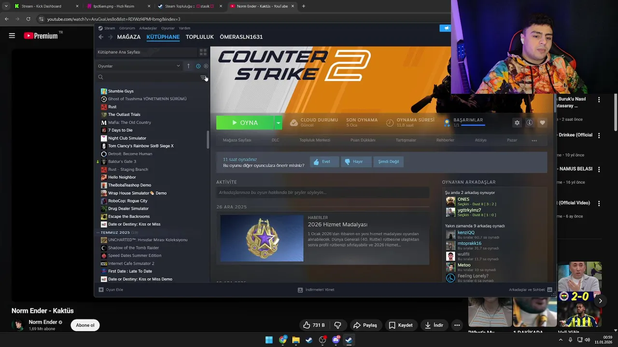Click the activity comment input field
The image size is (618, 347).
click(323, 192)
